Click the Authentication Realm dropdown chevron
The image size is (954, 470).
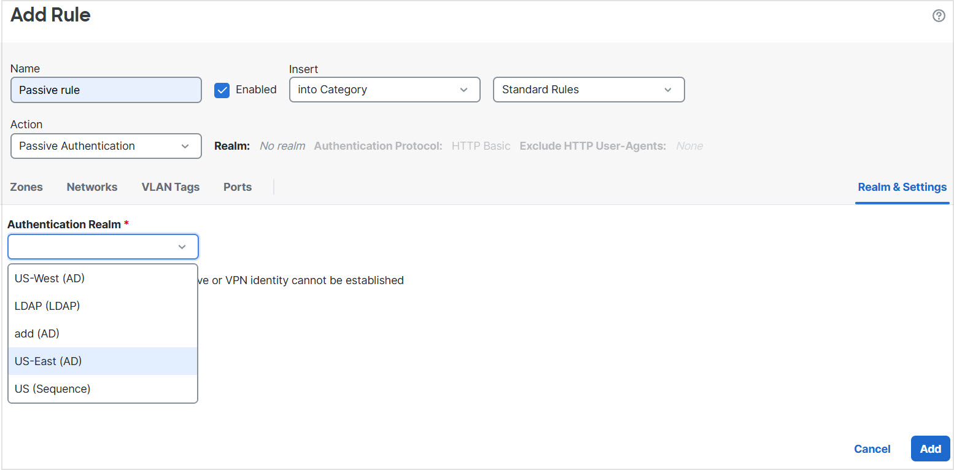[182, 247]
